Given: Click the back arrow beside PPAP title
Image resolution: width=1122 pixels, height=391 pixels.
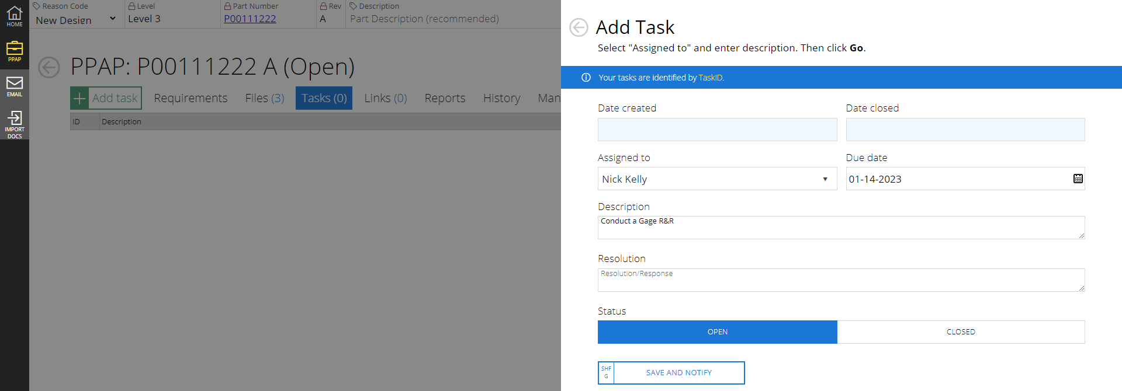Looking at the screenshot, I should [x=49, y=67].
